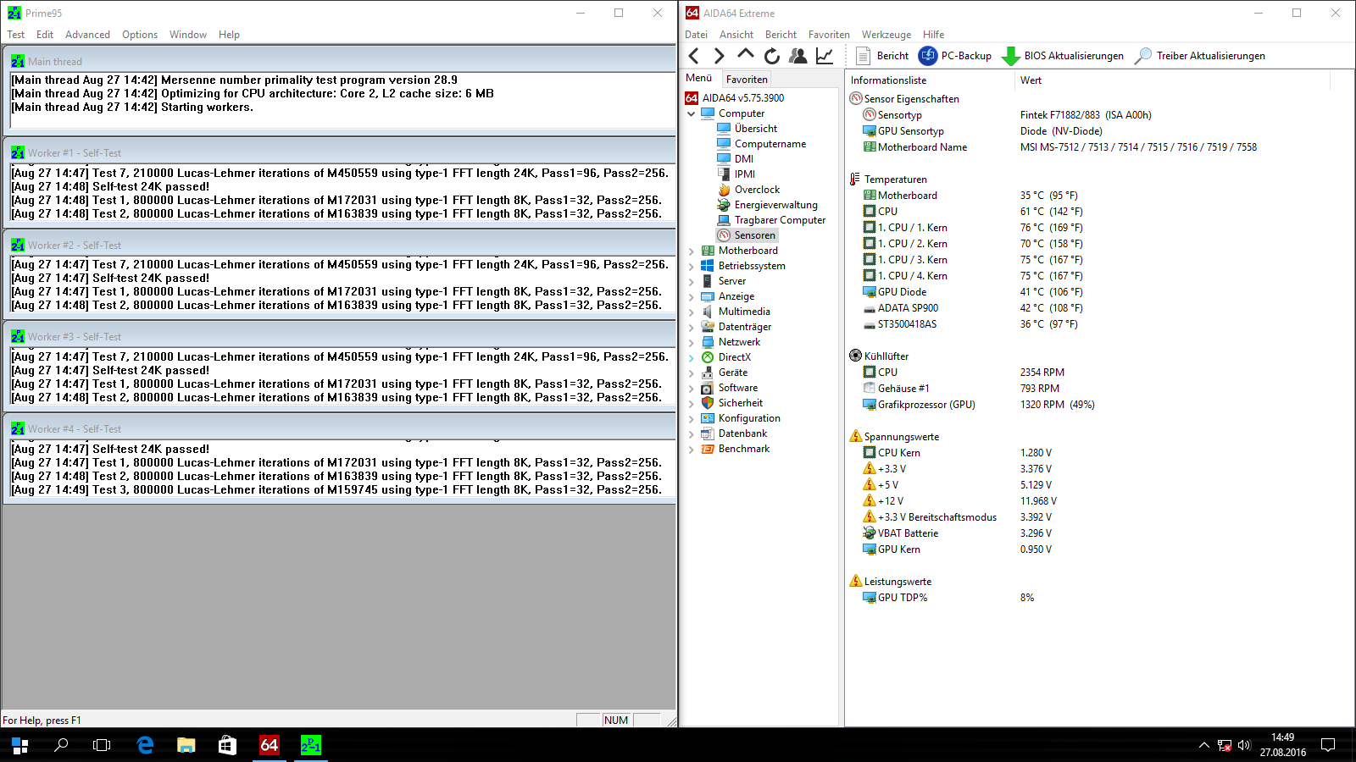Select the IPMI tree item
The height and width of the screenshot is (762, 1356).
pos(745,174)
